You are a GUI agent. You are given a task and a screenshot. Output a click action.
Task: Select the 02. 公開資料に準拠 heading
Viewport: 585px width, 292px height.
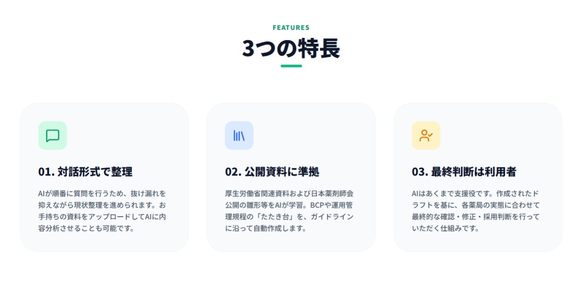pyautogui.click(x=272, y=172)
